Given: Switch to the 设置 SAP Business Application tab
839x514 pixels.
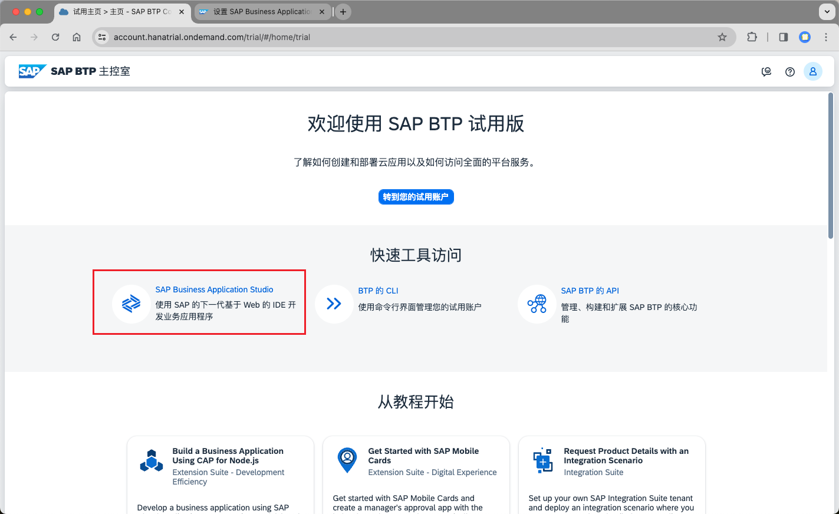Looking at the screenshot, I should [262, 12].
